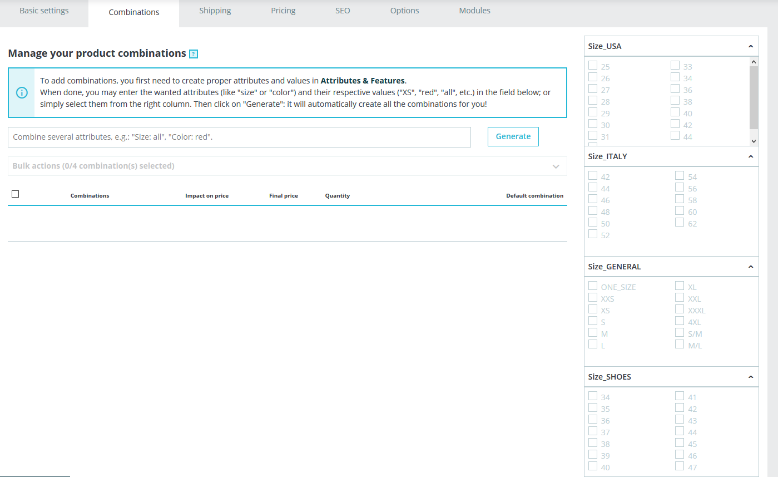778x477 pixels.
Task: Select Size_USA value 40
Action: tap(675, 112)
